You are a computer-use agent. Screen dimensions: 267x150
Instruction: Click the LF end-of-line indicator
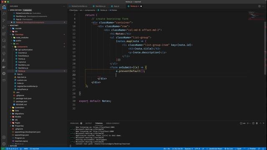coord(203,149)
